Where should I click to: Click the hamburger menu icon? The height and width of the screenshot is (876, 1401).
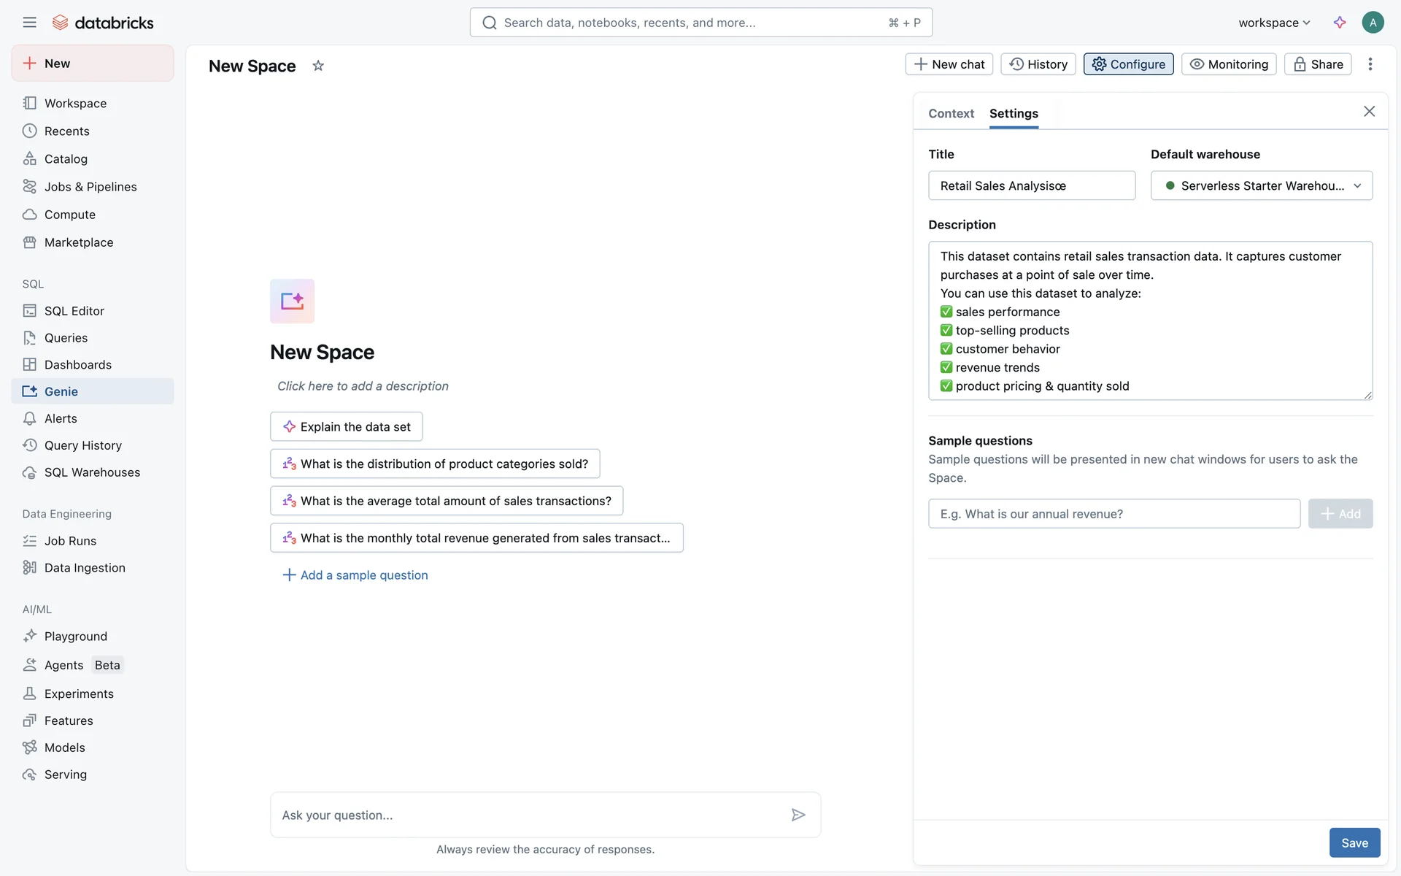[x=29, y=22]
